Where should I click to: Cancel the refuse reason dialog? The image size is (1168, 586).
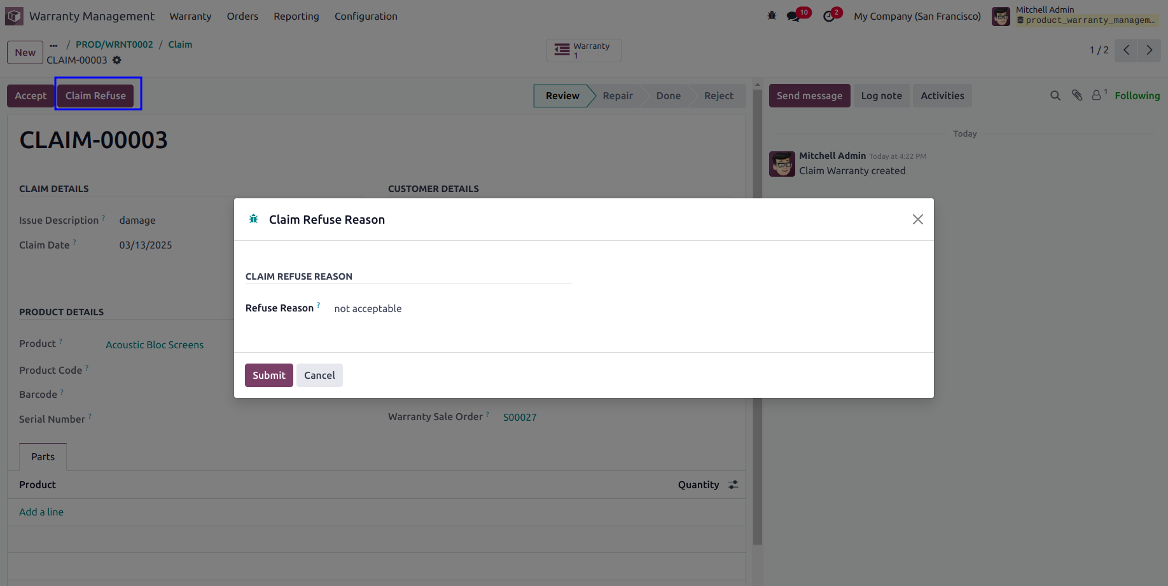(319, 375)
